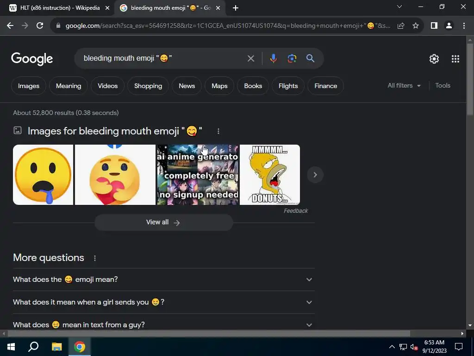Image resolution: width=474 pixels, height=356 pixels.
Task: Open File Explorer from taskbar
Action: [56, 347]
